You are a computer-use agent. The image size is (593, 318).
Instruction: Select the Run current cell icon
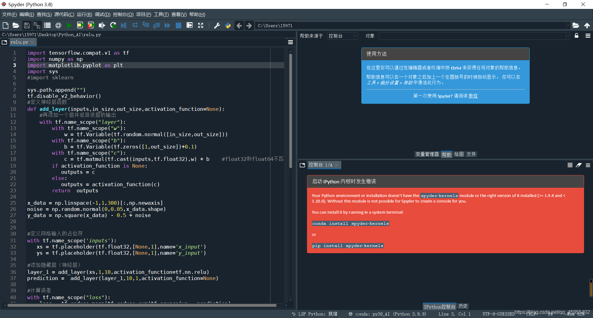(x=80, y=25)
